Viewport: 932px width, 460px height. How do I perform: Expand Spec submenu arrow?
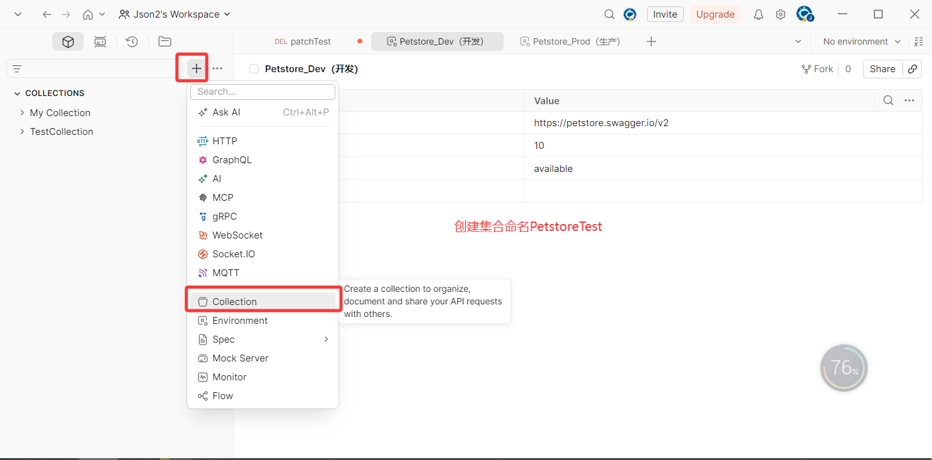click(326, 340)
